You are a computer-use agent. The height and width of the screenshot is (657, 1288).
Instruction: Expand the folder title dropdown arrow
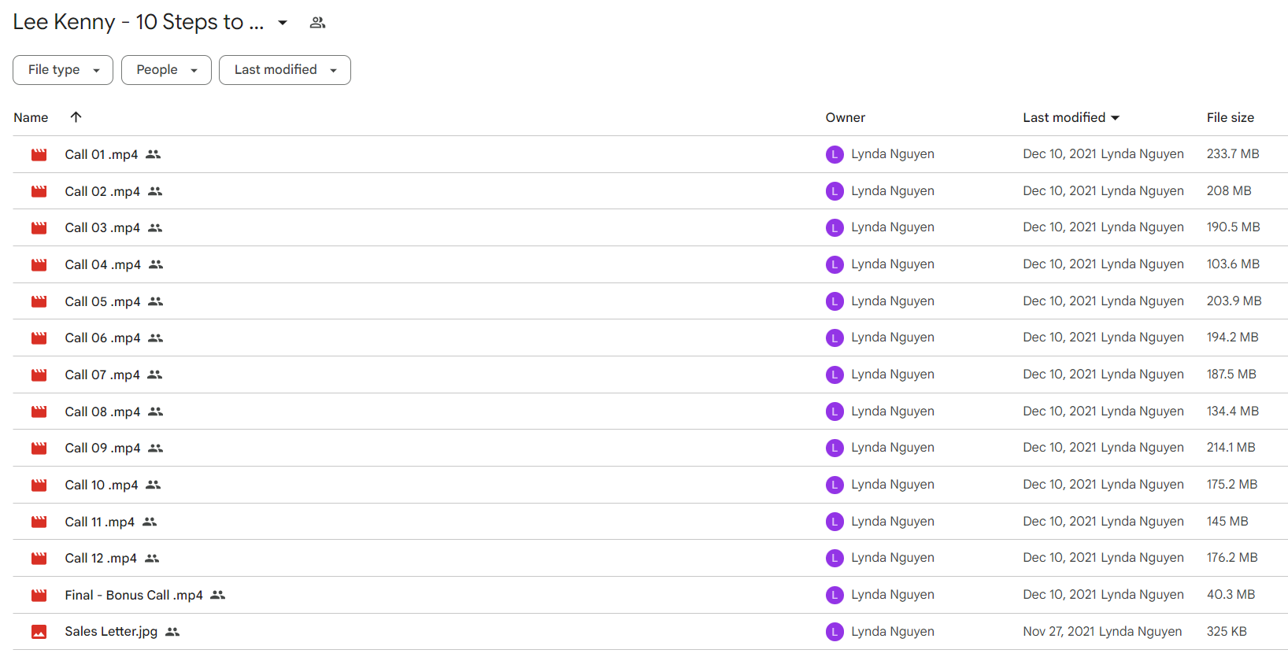283,23
